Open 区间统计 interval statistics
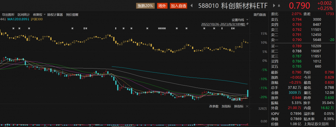This screenshot has width=336, height=127. tap(24, 15)
